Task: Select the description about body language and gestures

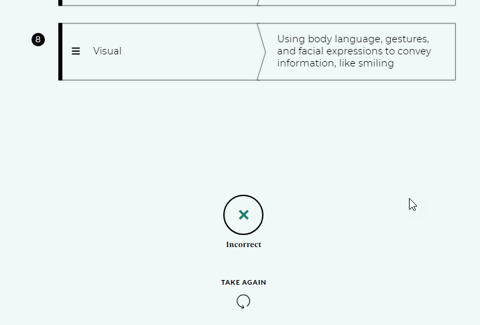Action: (354, 51)
